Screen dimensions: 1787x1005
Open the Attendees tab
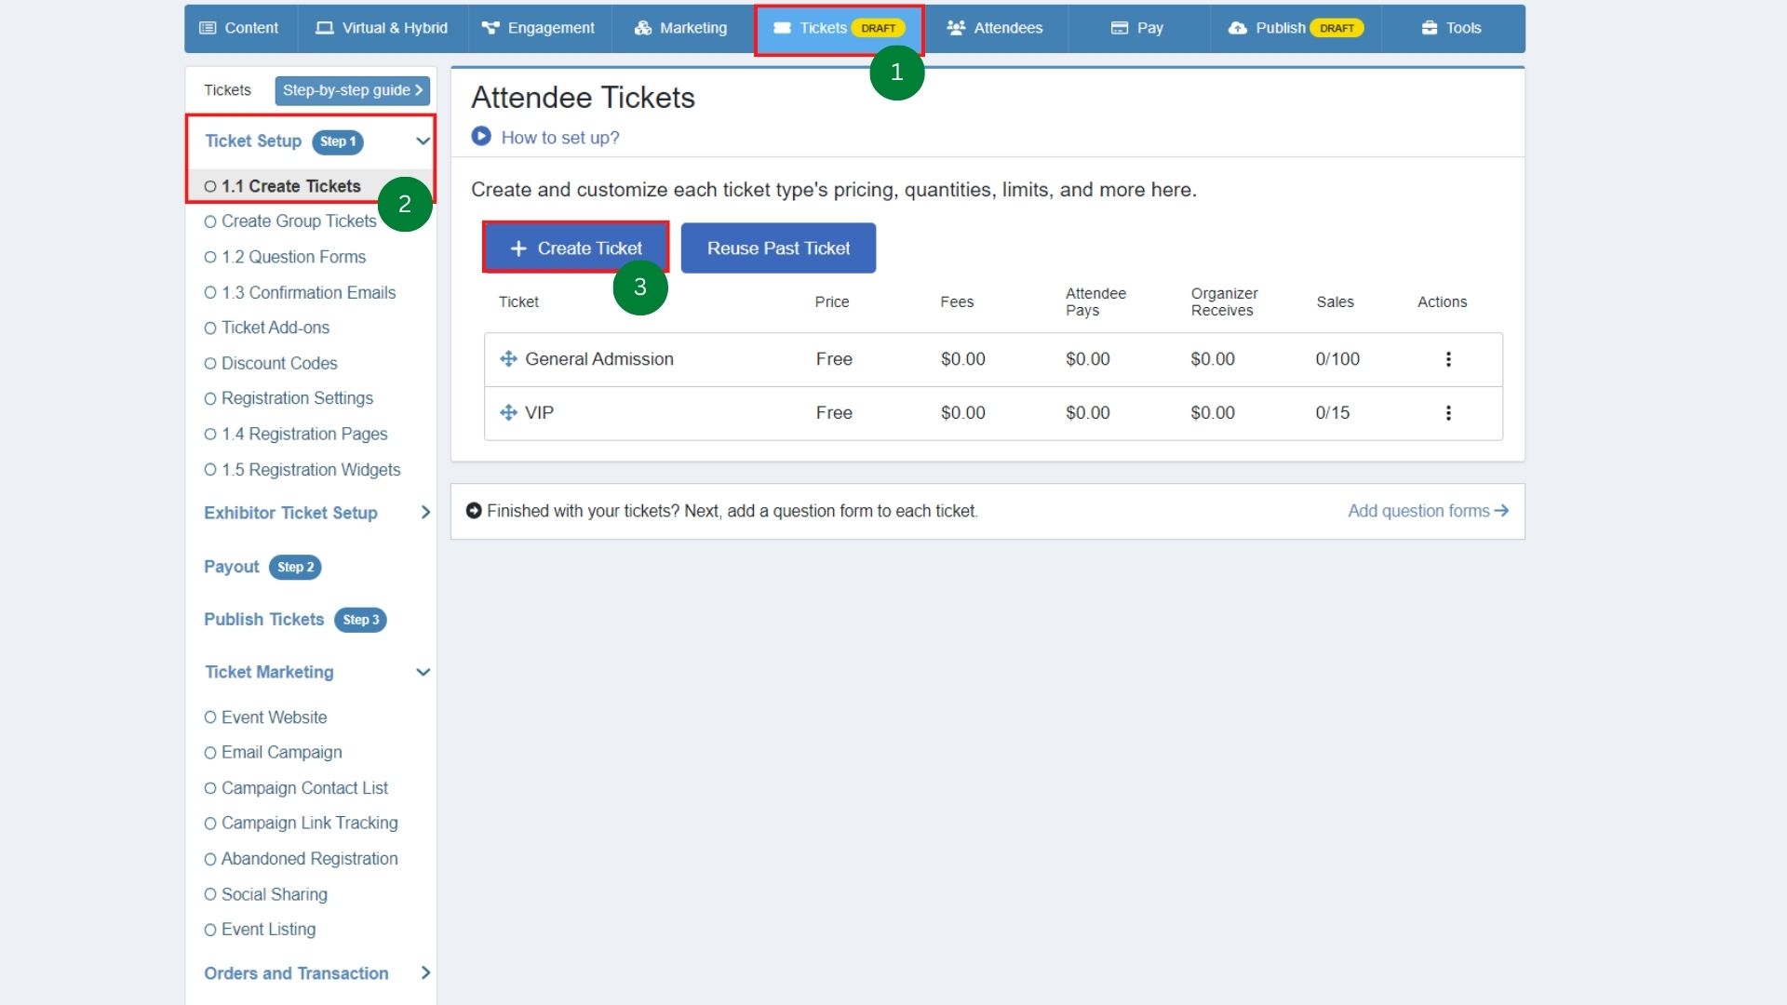click(x=994, y=28)
